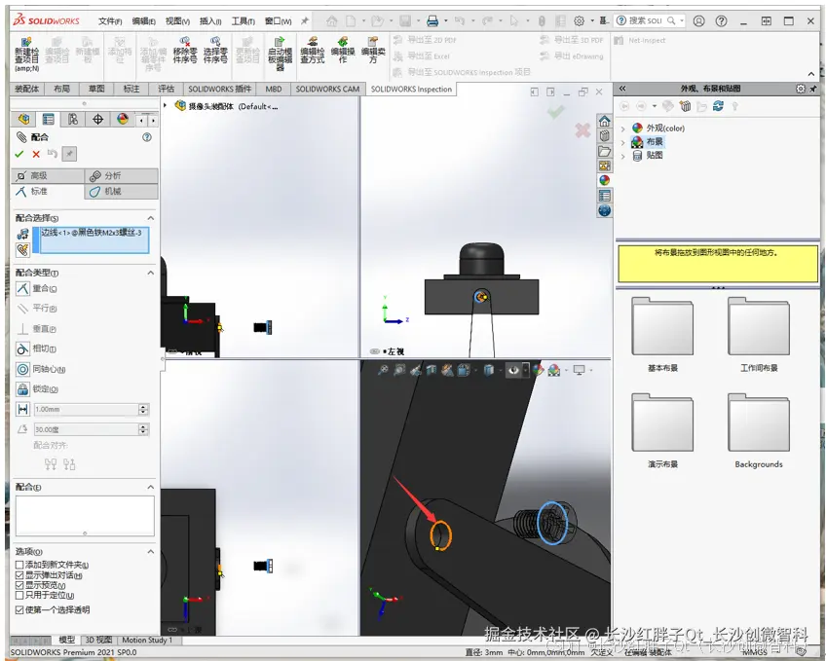The image size is (826, 661).
Task: Expand the 贴图 tree node
Action: tap(623, 156)
